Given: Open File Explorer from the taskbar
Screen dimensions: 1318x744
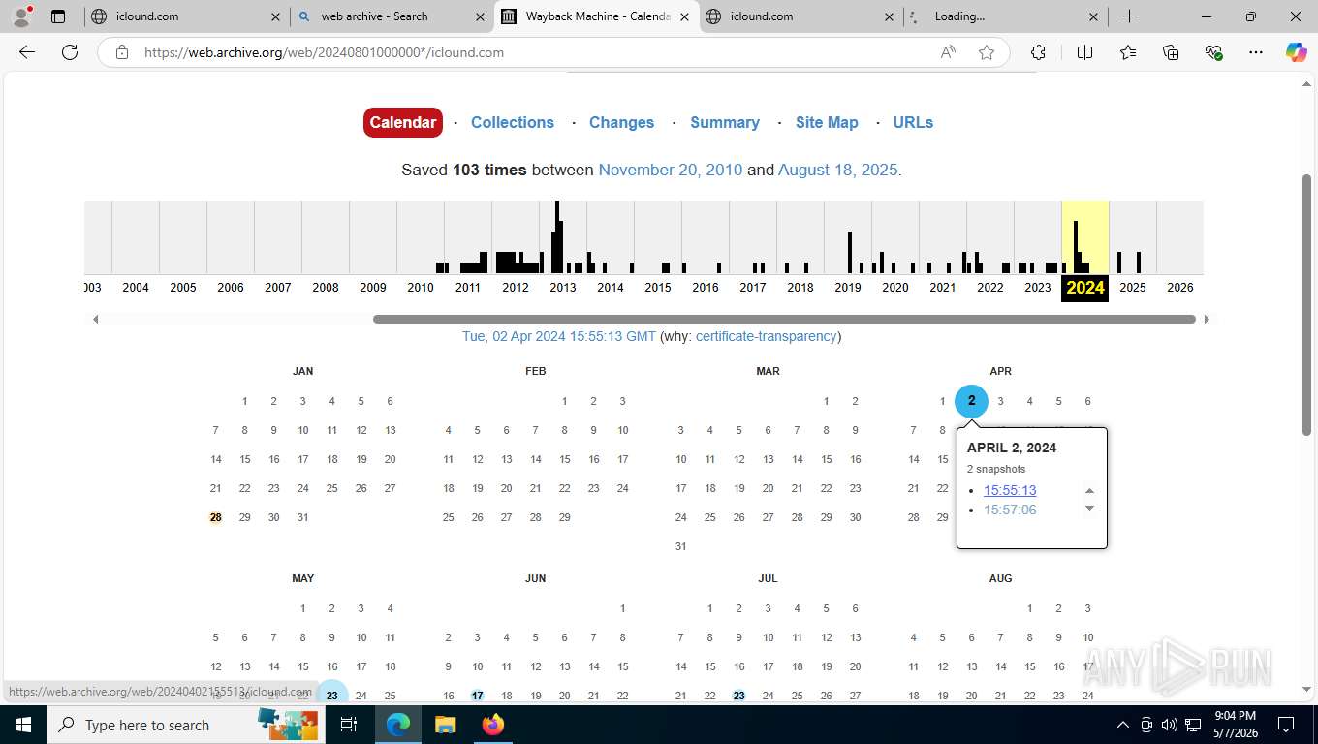Looking at the screenshot, I should 445,725.
